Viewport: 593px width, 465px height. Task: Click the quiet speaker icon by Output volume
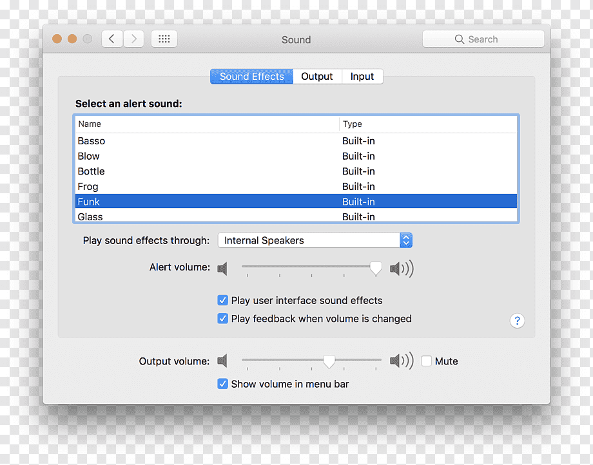(222, 361)
